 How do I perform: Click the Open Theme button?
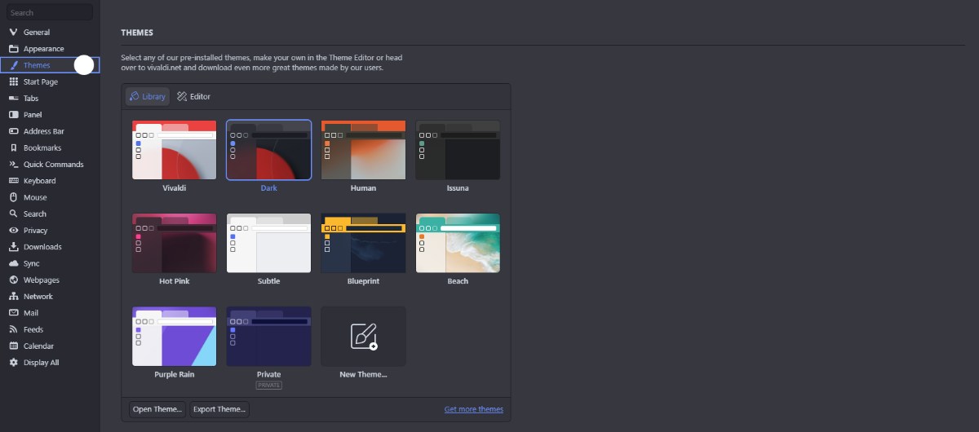(157, 409)
